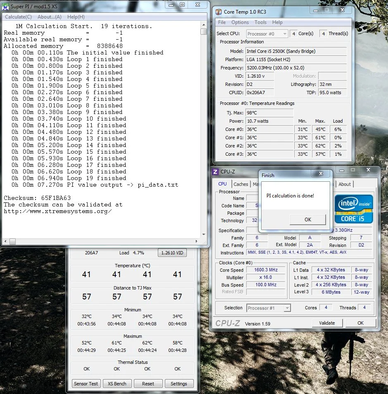
Task: Click the PI value output -> pi_data.txt line
Action: point(95,185)
